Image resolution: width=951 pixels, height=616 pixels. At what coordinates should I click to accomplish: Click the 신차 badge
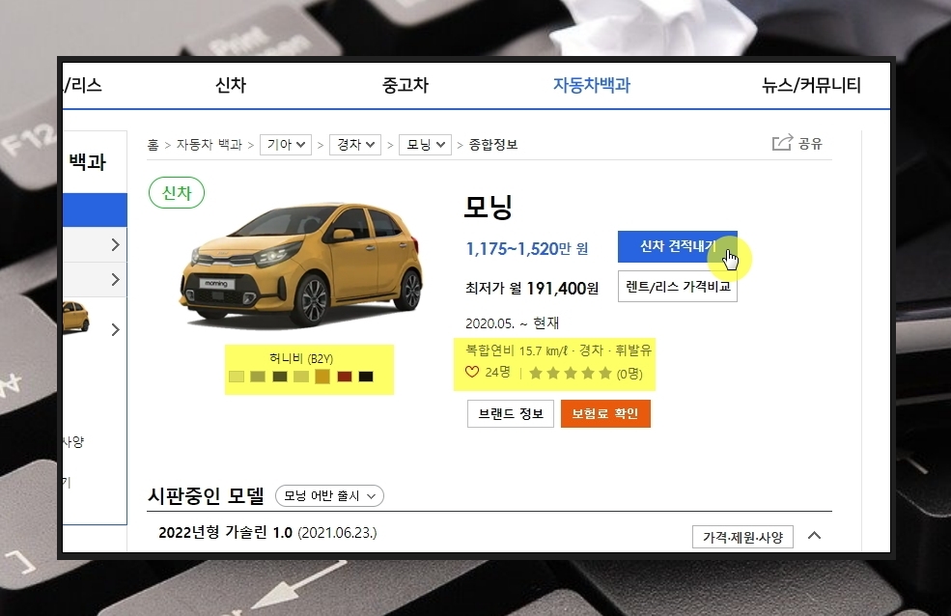(177, 193)
